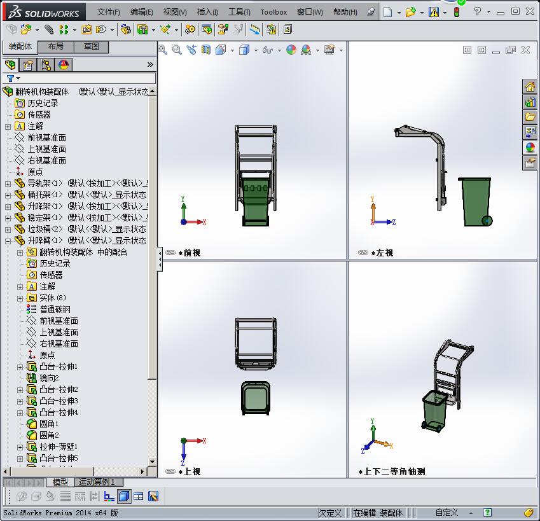Select the Assembly Features icon
Image resolution: width=540 pixels, height=521 pixels.
point(142,30)
